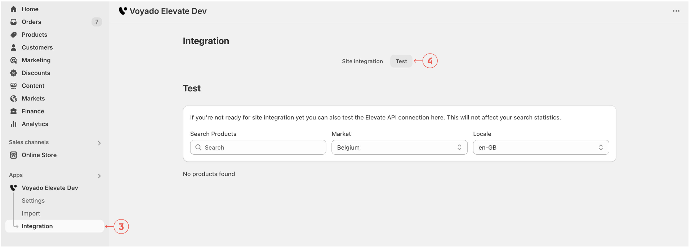Open Marketing via its target icon
The height and width of the screenshot is (249, 691).
[14, 60]
